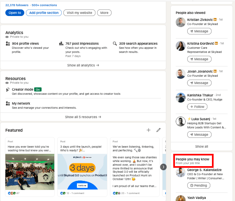Viewport: 235px width, 201px height.
Task: Click the profile views people icon
Action: 8,43
